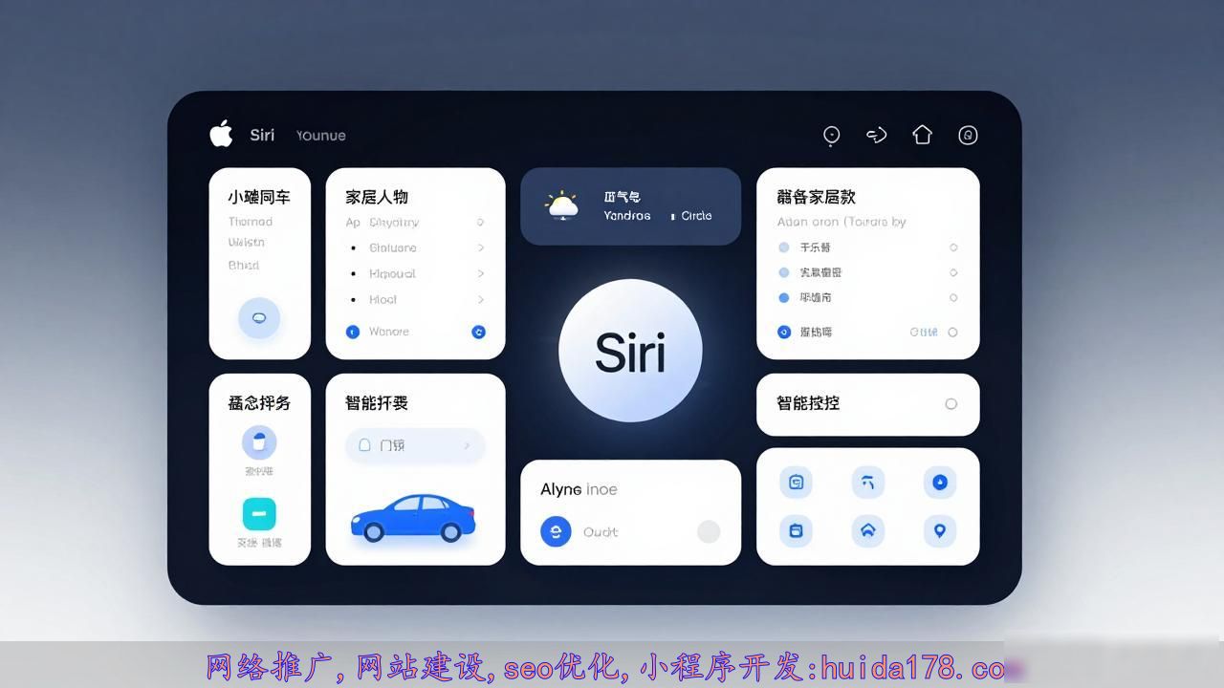Click the 智能扦要 card title
1224x688 pixels.
[x=377, y=403]
